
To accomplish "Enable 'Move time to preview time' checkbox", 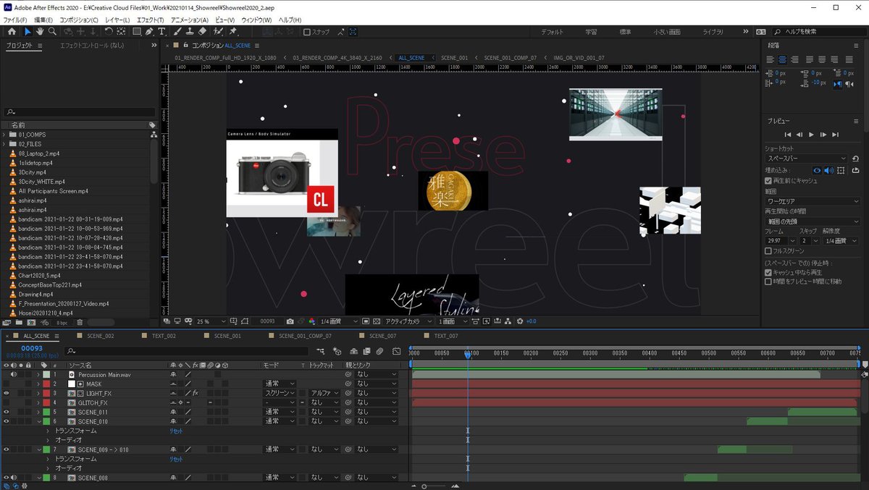I will (768, 282).
